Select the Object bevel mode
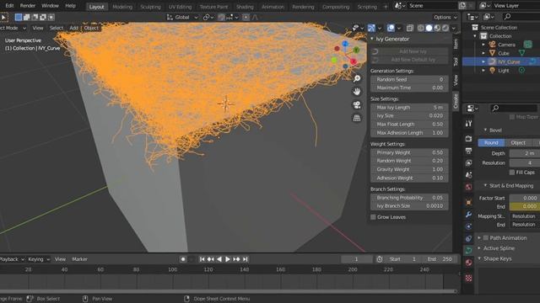The height and width of the screenshot is (303, 540). pos(518,142)
